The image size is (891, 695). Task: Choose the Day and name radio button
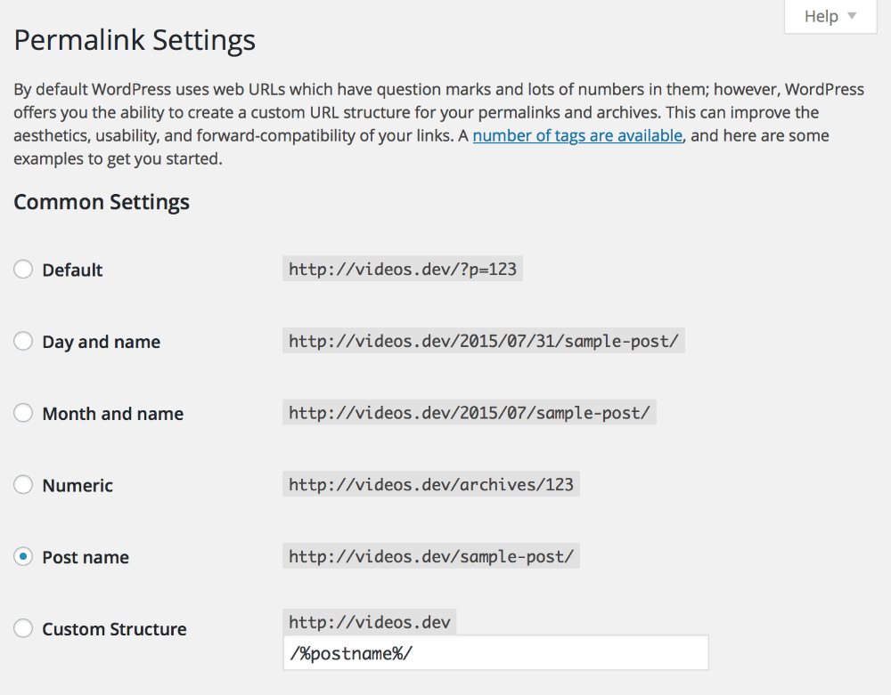(x=23, y=342)
